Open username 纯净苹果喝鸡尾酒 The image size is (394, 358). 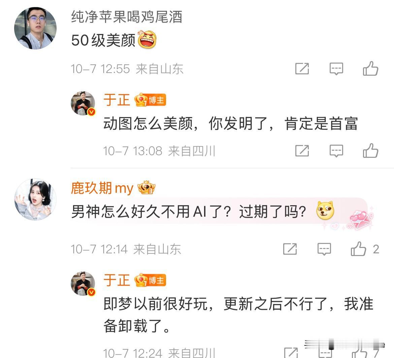(x=127, y=17)
